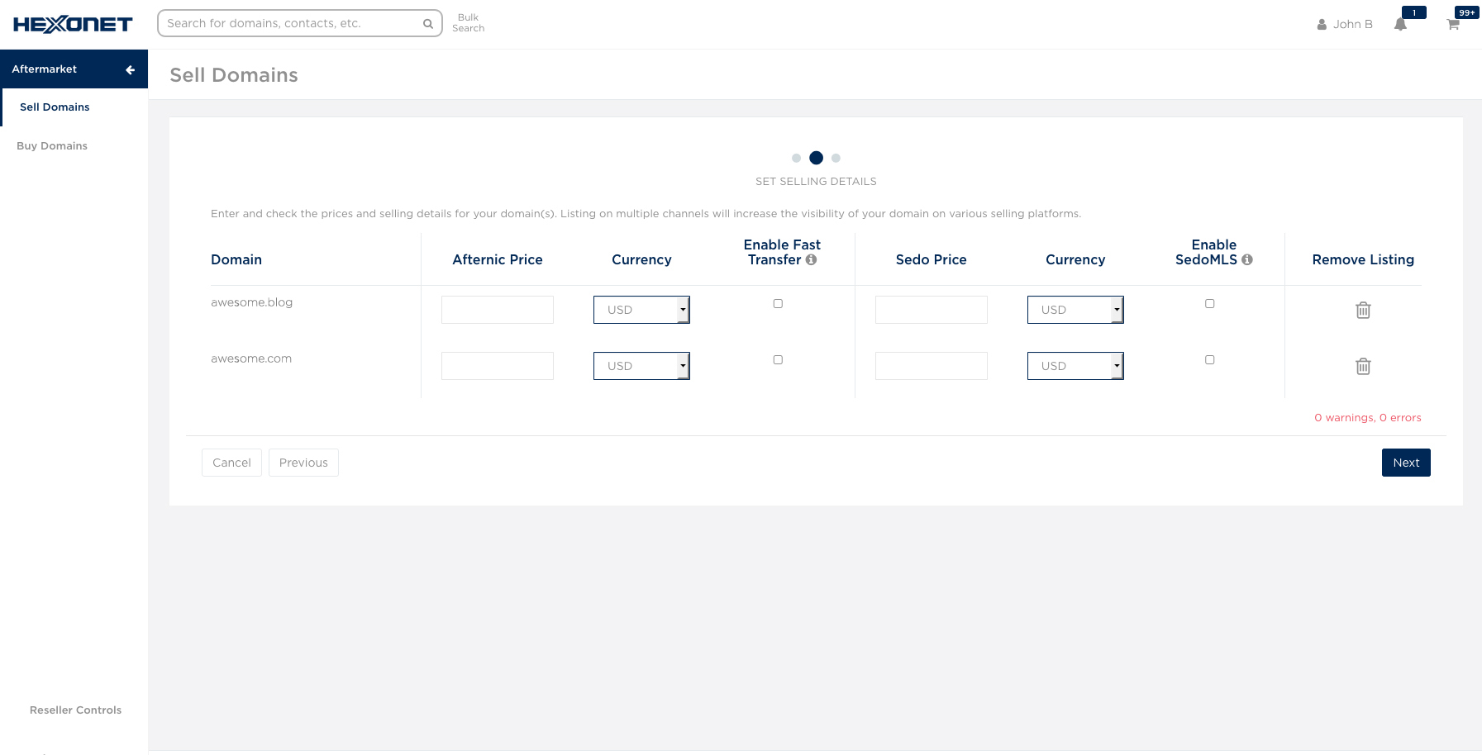Click the Cancel button
1482x755 pixels.
[x=231, y=463]
